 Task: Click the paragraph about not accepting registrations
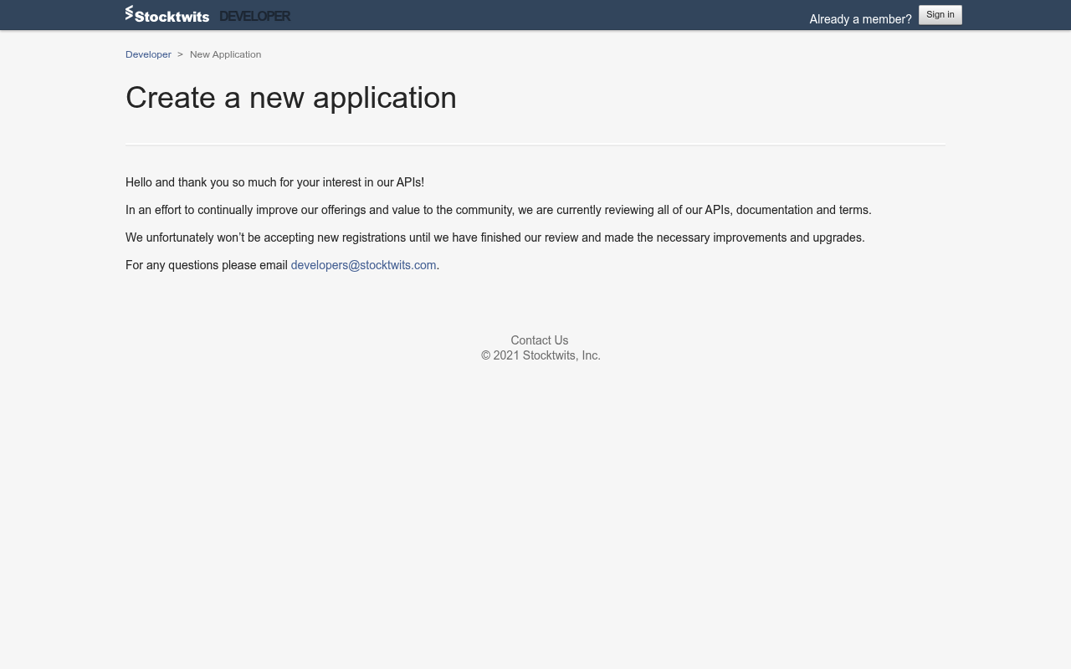click(495, 237)
